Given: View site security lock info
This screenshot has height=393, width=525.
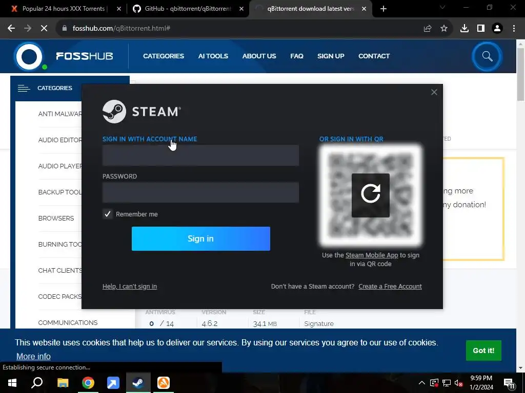Looking at the screenshot, I should (x=65, y=29).
